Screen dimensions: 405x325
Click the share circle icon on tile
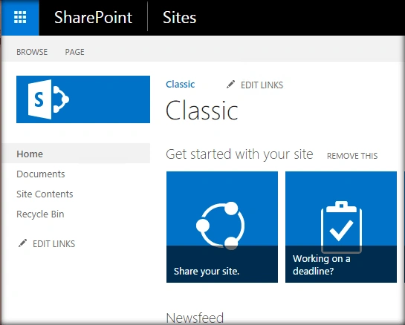221,226
